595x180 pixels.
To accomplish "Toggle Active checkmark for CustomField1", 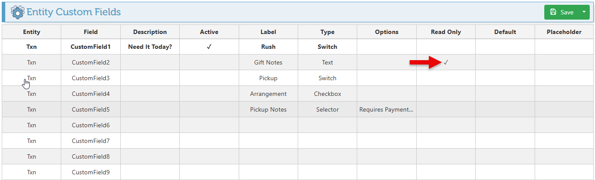I will click(209, 47).
